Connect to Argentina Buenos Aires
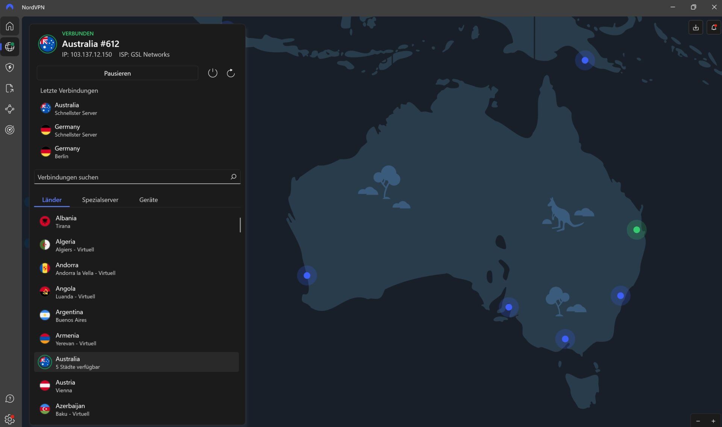 click(137, 315)
